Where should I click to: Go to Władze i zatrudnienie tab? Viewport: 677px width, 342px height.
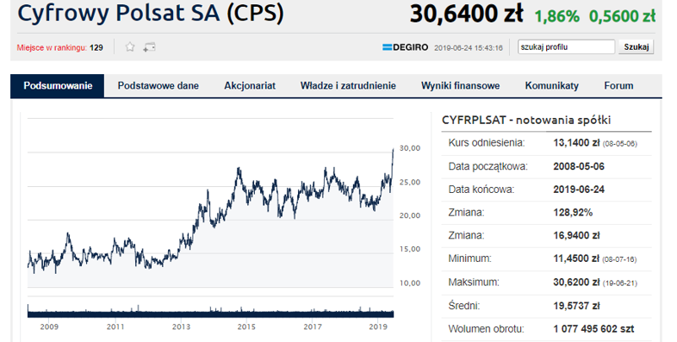click(348, 85)
